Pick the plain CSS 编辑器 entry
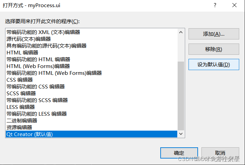 92,80
